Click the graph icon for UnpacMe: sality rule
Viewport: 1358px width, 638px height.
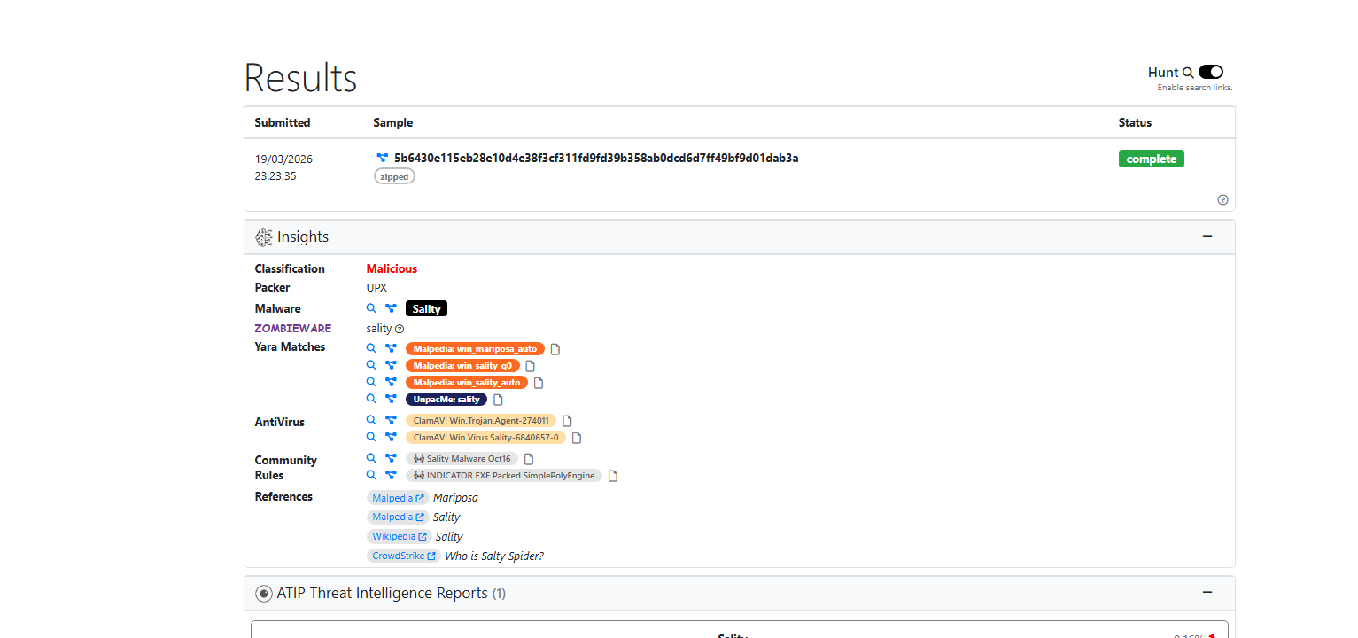tap(391, 400)
